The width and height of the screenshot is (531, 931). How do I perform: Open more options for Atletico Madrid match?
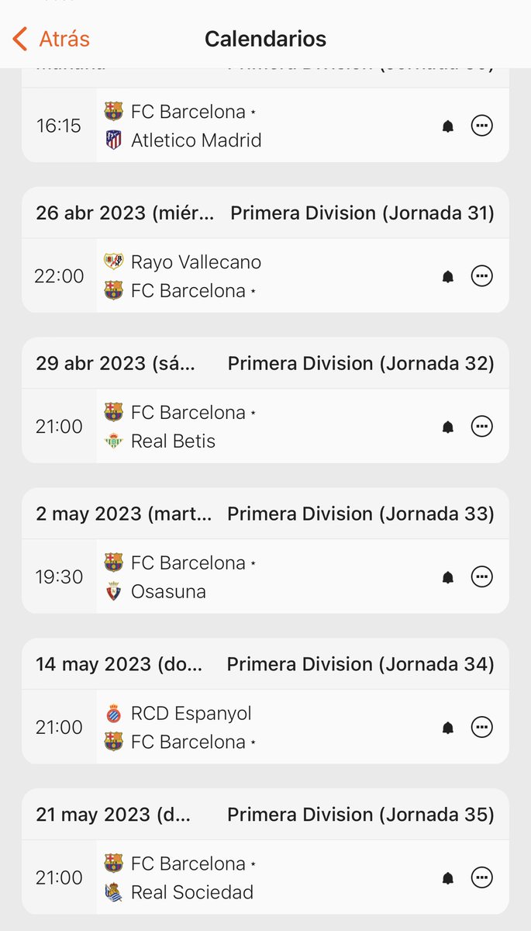click(482, 126)
